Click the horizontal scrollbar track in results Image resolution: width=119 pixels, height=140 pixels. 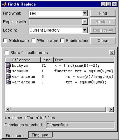point(58,109)
